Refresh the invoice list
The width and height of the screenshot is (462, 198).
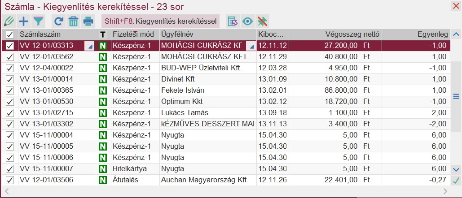(58, 21)
